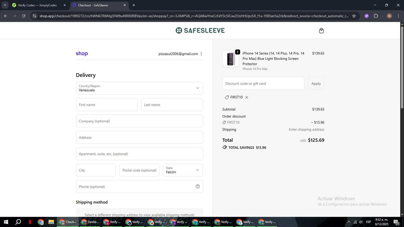Open the network Wi-Fi tray icon
Image resolution: width=404 pixels, height=227 pixels.
click(355, 222)
